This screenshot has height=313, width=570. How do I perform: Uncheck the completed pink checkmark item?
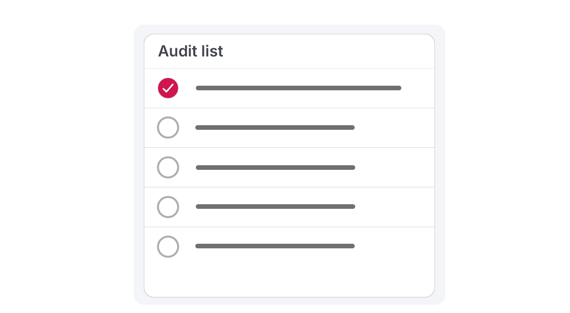[x=168, y=88]
